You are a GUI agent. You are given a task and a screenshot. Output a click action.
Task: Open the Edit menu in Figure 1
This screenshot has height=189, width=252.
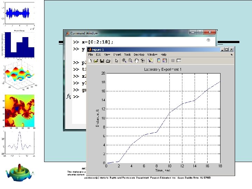(98, 55)
